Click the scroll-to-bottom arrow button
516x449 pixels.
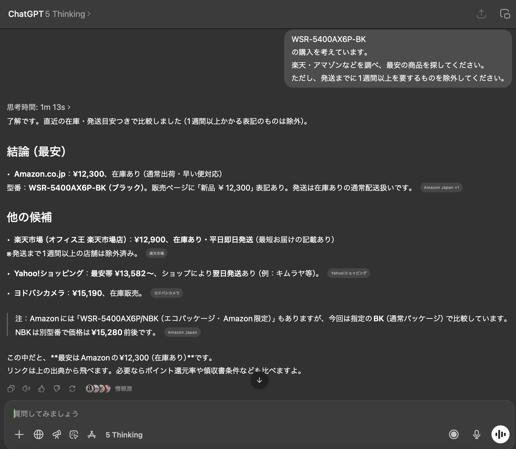259,380
